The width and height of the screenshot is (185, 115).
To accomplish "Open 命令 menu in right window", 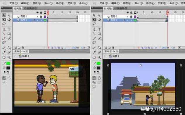I will tap(174, 3).
